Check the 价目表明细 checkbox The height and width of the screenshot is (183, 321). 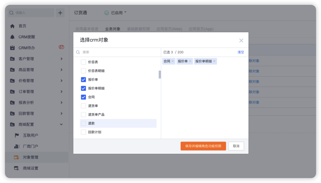[83, 71]
